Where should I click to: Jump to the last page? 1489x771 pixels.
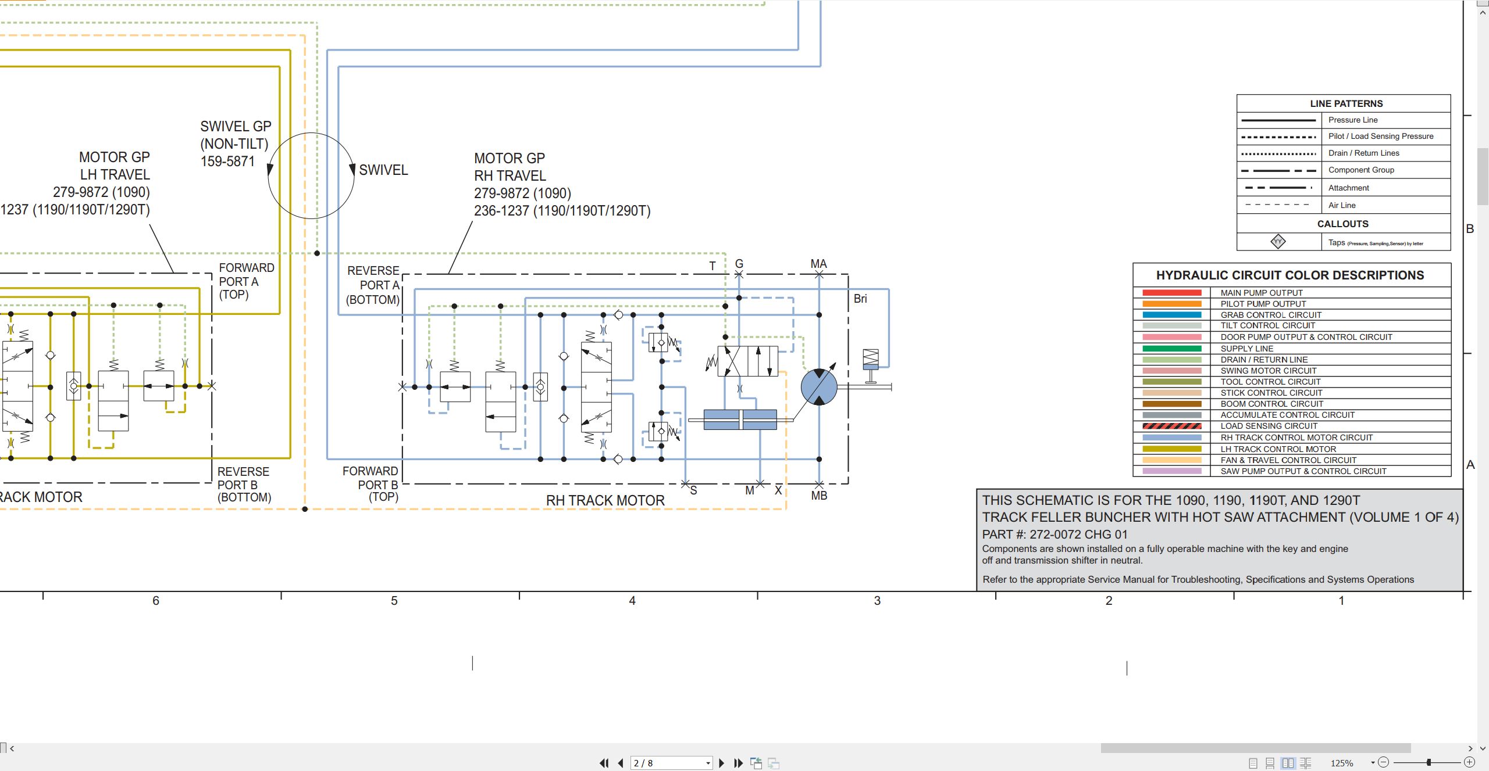739,763
